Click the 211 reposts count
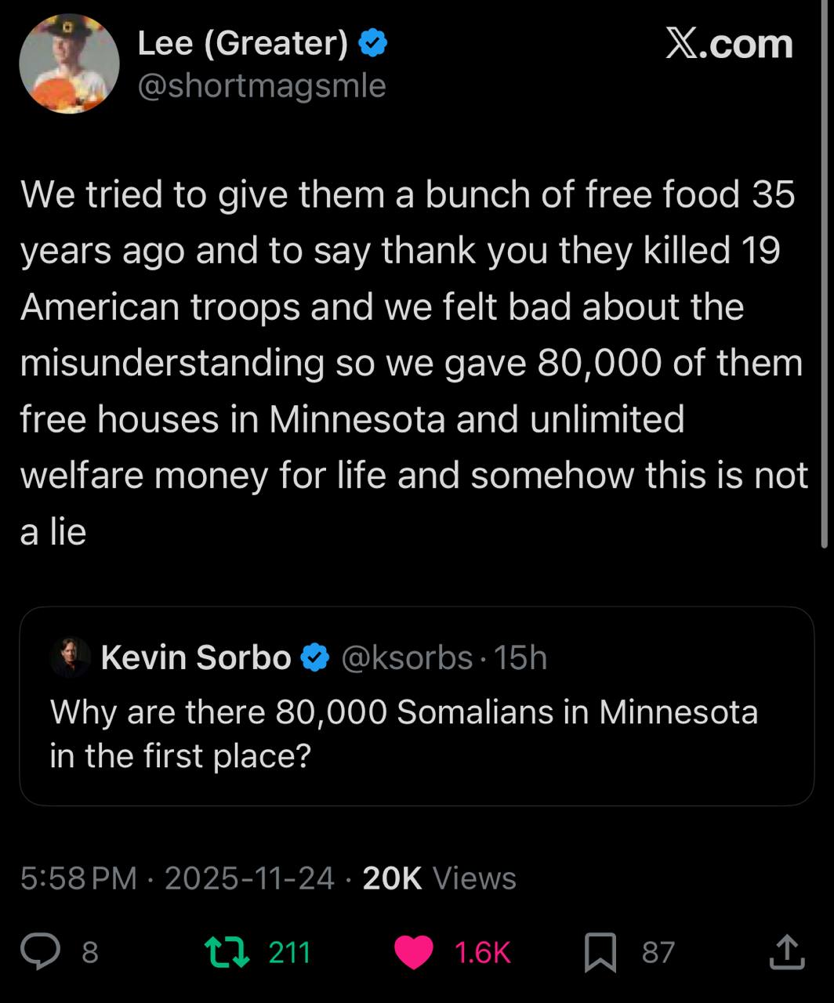Screen dimensions: 834x1003 click(x=289, y=952)
